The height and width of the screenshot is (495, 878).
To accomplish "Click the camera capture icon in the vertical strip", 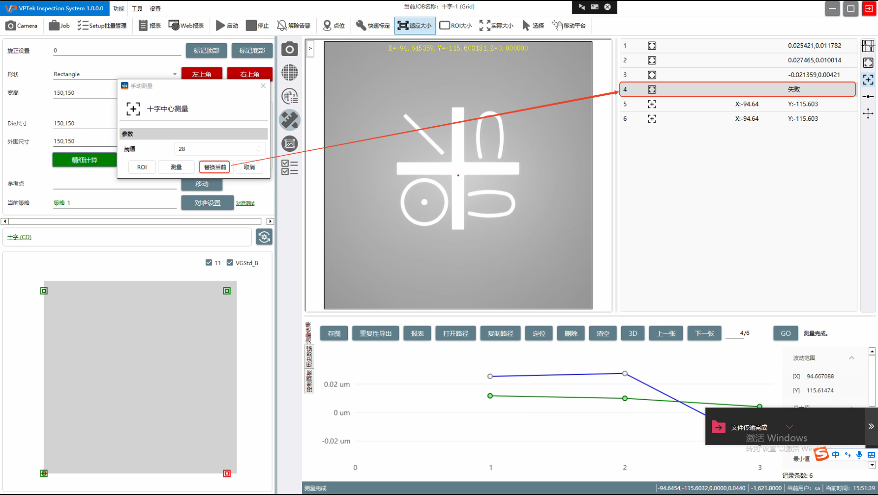I will click(x=290, y=49).
